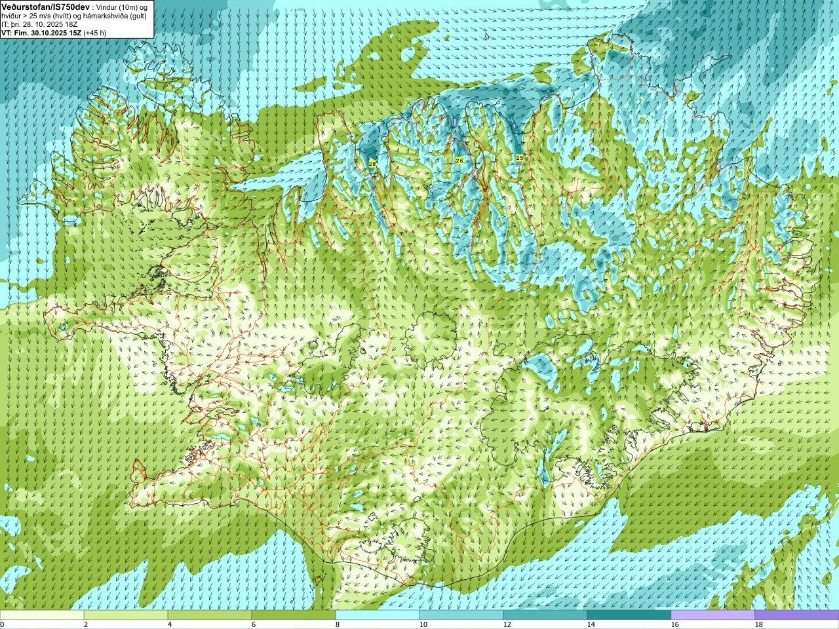The width and height of the screenshot is (839, 629).
Task: Click the legend scale label '12'
Action: 507,625
